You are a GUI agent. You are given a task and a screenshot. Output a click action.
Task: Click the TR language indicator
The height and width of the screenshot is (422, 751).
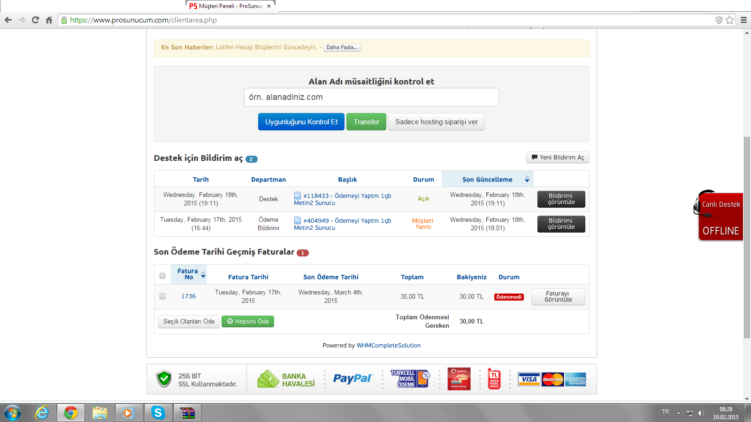coord(665,412)
